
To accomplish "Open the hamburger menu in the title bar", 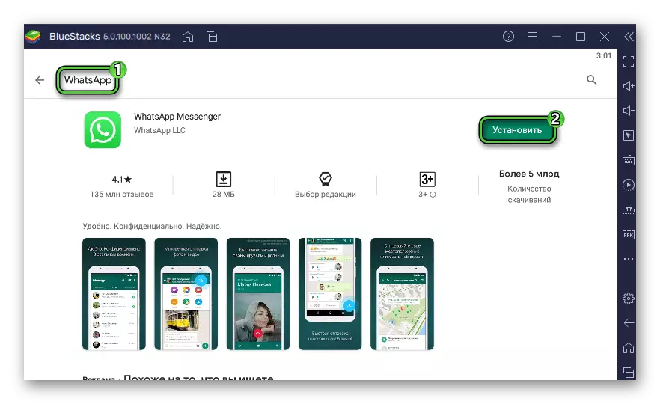I will (533, 37).
